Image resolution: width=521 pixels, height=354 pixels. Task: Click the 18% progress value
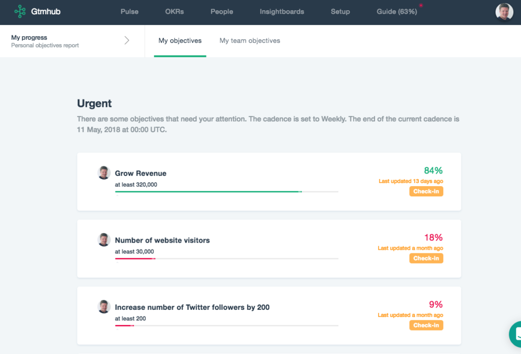(433, 238)
